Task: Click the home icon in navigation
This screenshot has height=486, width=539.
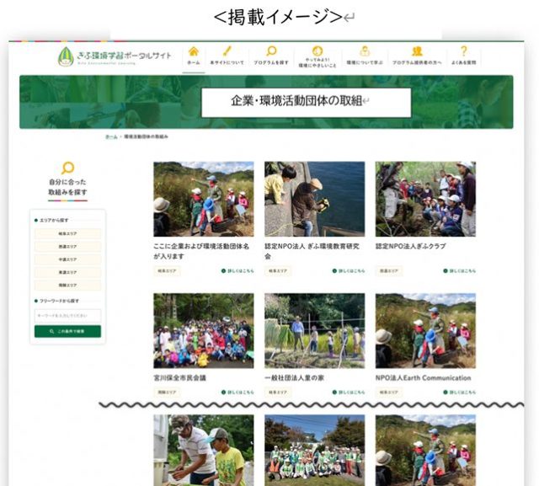Action: 194,52
